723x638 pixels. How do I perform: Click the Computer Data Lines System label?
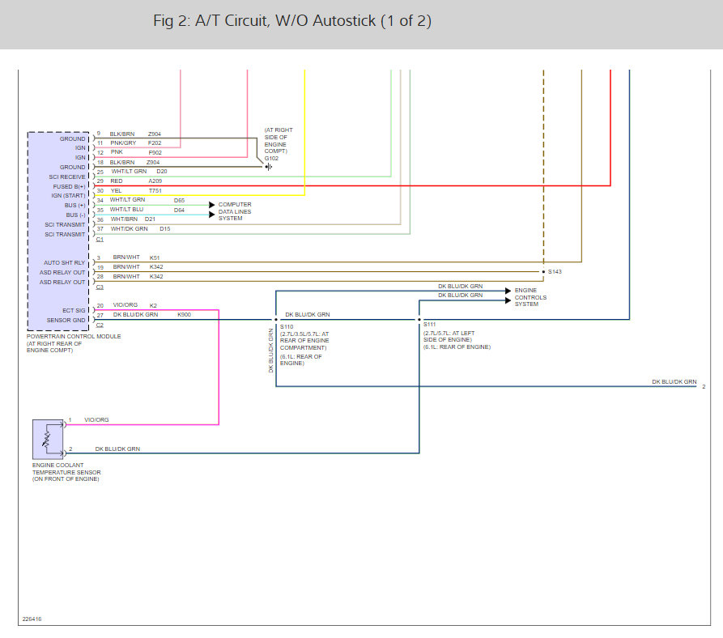[x=235, y=211]
